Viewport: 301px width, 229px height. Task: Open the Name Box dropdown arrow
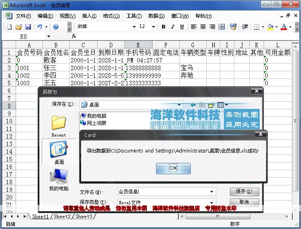(49, 36)
